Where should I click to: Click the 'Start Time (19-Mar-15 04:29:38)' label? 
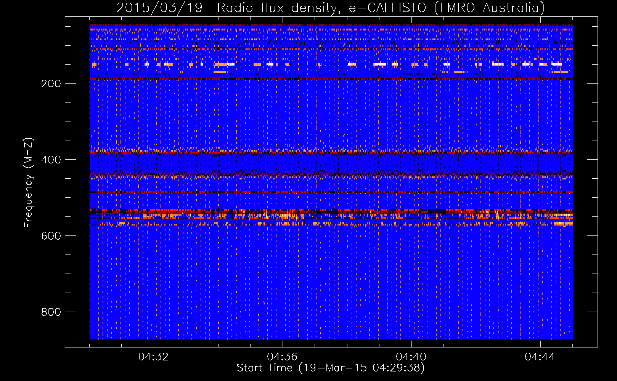coord(331,368)
